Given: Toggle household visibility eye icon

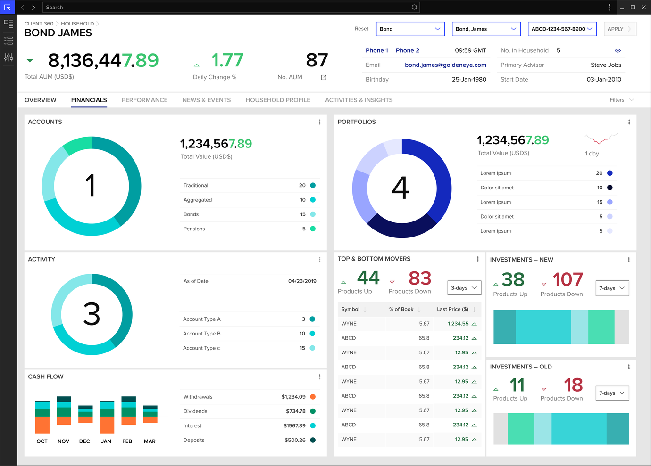Looking at the screenshot, I should (618, 50).
